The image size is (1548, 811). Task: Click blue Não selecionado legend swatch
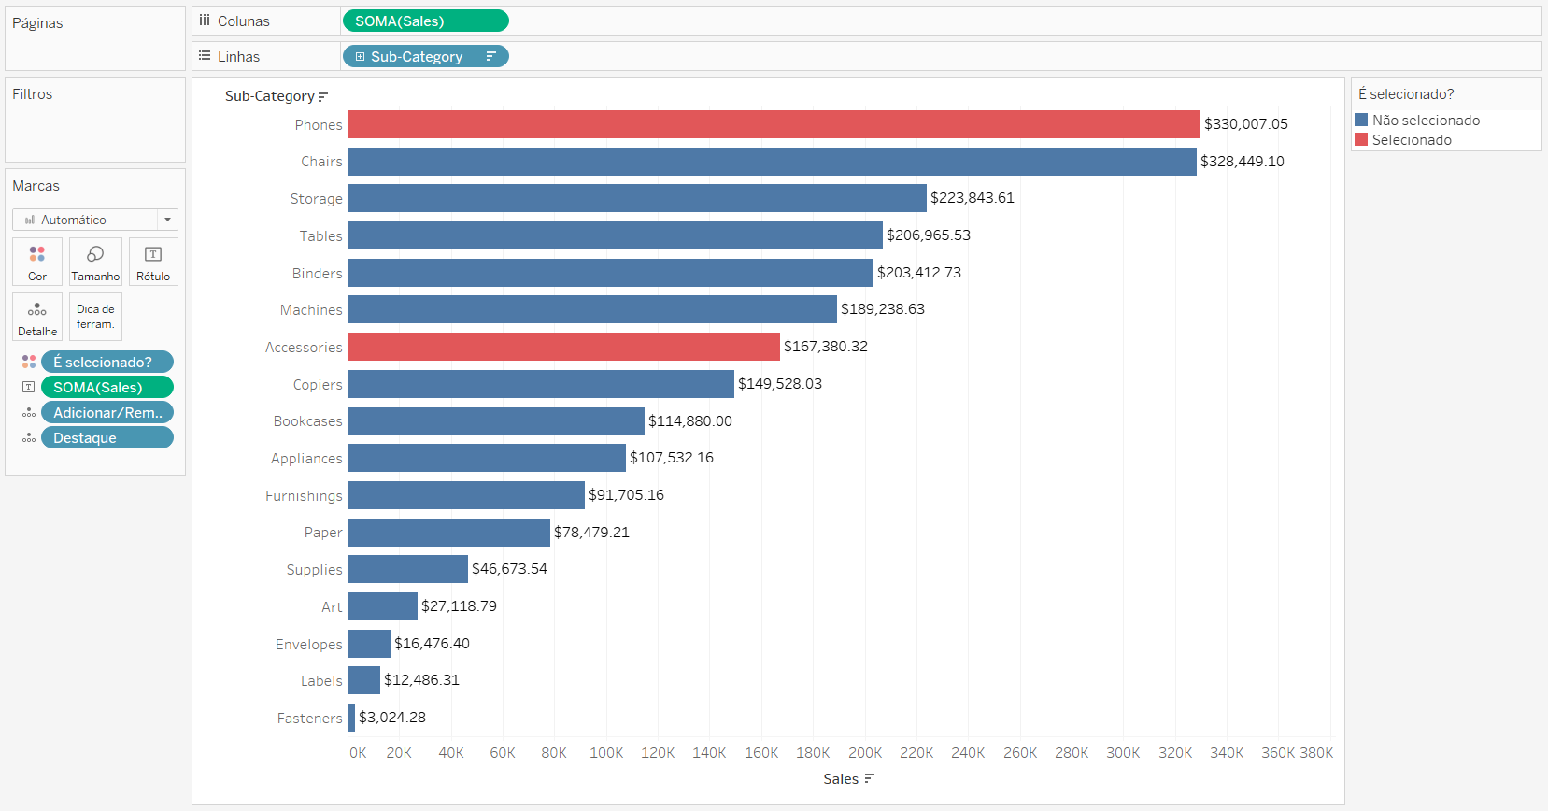pos(1361,120)
